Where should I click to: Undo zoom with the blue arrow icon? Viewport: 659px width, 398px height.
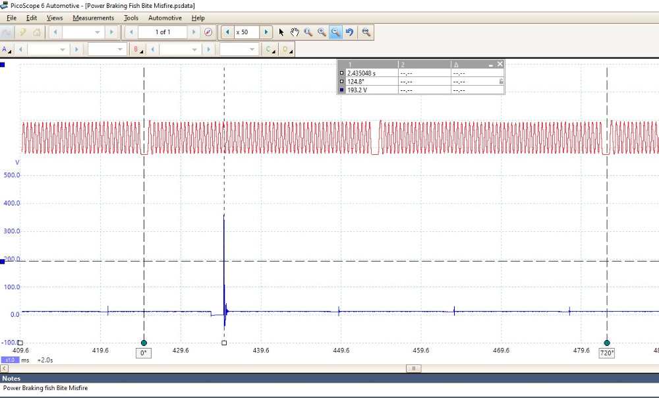click(x=349, y=32)
